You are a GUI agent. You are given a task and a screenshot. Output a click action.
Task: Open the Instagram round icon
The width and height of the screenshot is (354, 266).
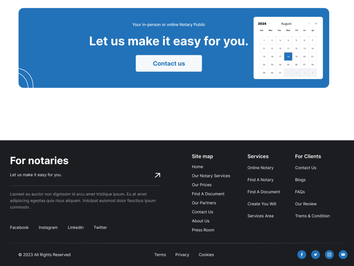329,254
